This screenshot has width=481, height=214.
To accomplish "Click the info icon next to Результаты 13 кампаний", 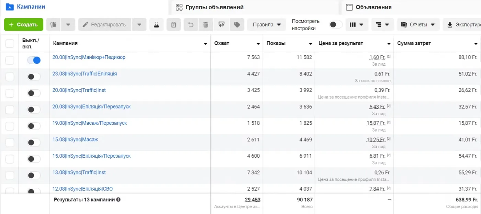I will [118, 199].
